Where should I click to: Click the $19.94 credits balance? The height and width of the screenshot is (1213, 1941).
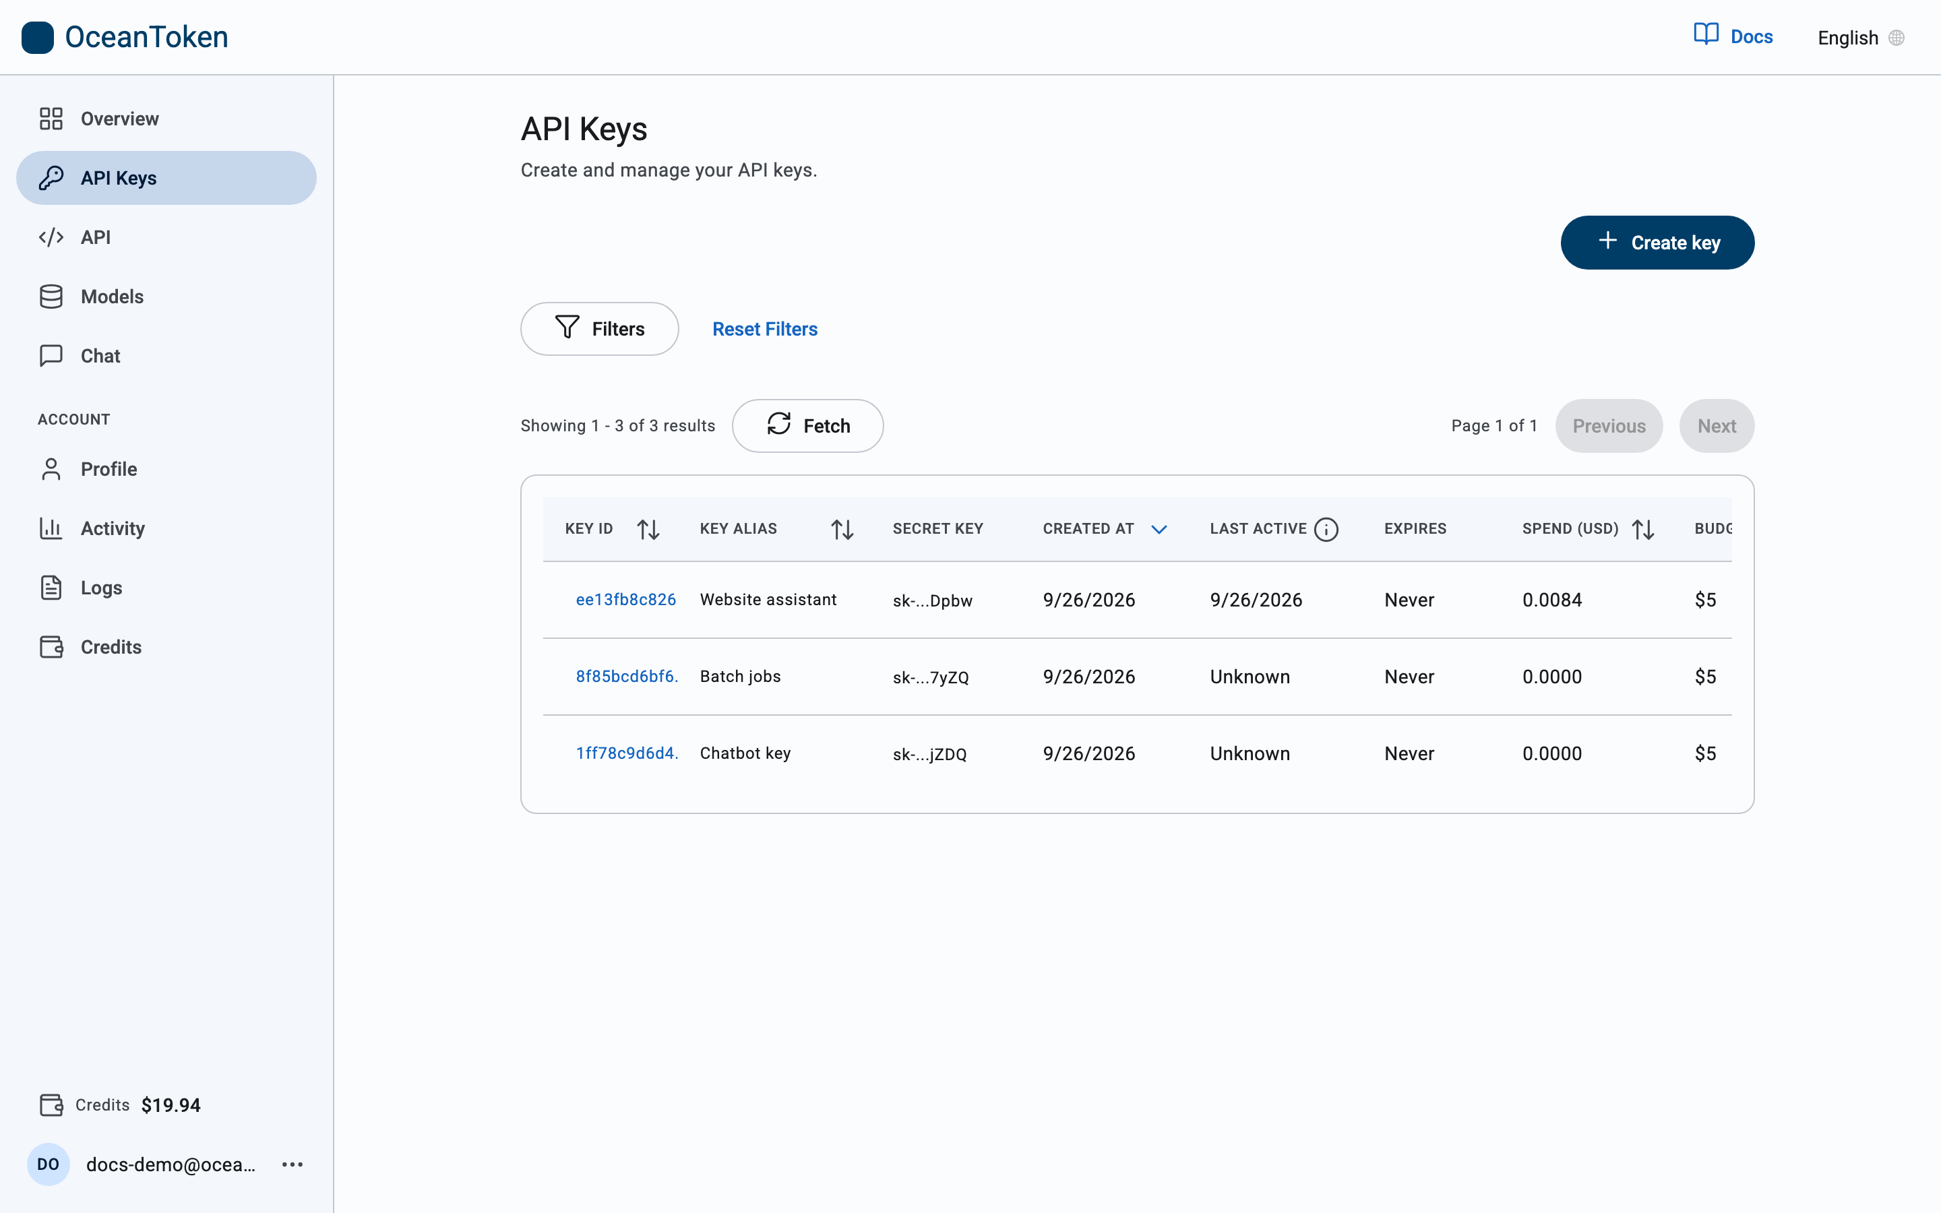pos(171,1105)
